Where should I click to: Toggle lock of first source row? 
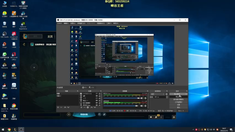pyautogui.click(x=99, y=94)
